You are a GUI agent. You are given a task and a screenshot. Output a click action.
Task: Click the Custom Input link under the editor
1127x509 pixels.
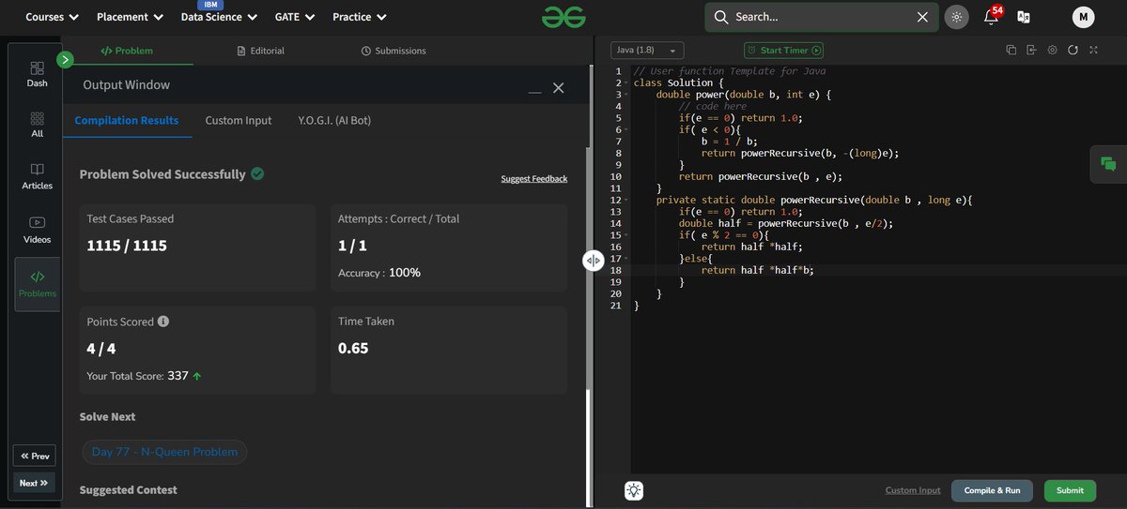click(913, 490)
